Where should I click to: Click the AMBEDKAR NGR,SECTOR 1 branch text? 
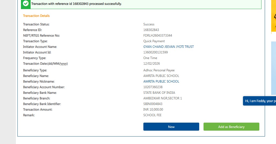coord(162,98)
